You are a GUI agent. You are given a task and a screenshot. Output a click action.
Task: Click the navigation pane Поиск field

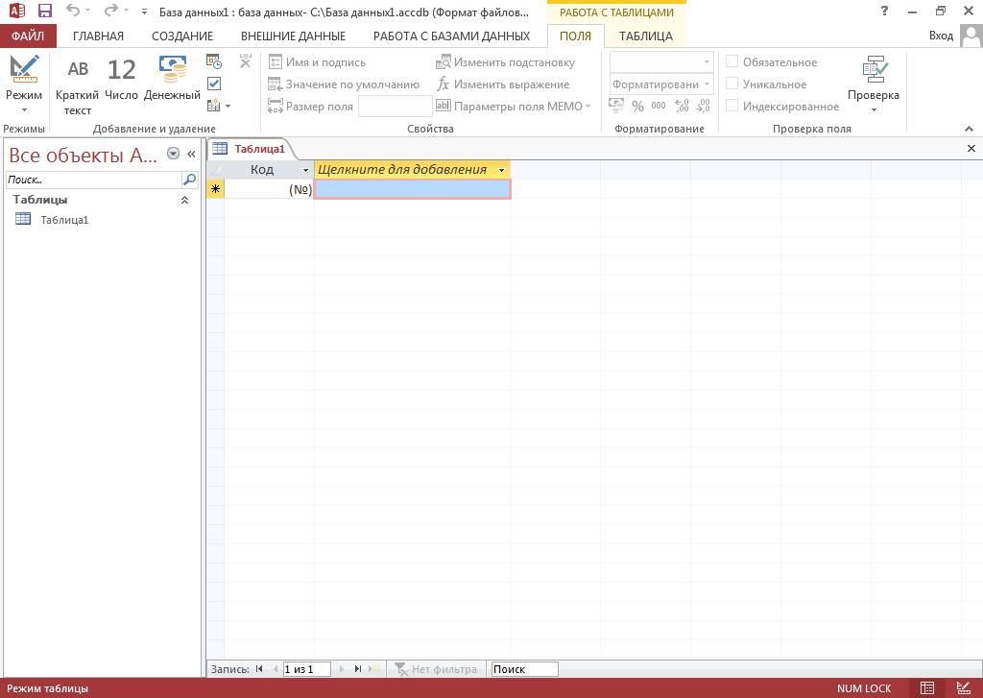(92, 180)
